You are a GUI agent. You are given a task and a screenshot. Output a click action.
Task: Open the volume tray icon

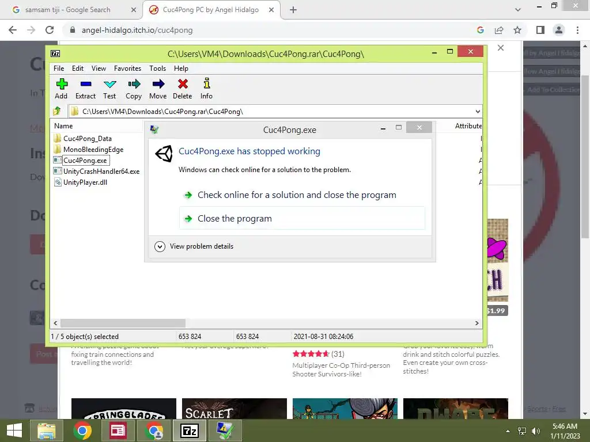[x=535, y=431]
